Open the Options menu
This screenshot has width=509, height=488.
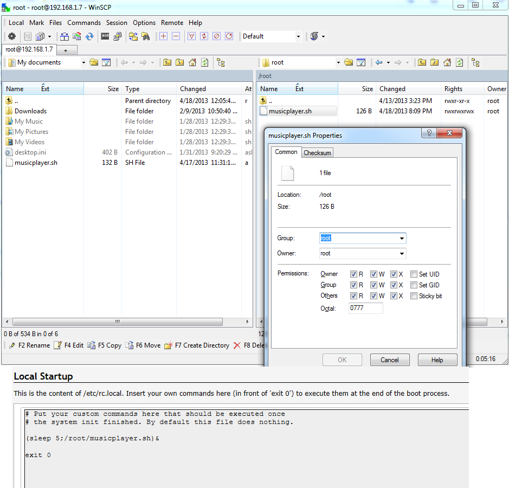pos(144,23)
